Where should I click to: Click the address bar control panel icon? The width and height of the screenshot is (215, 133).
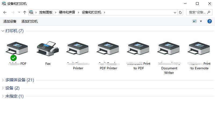(31, 12)
